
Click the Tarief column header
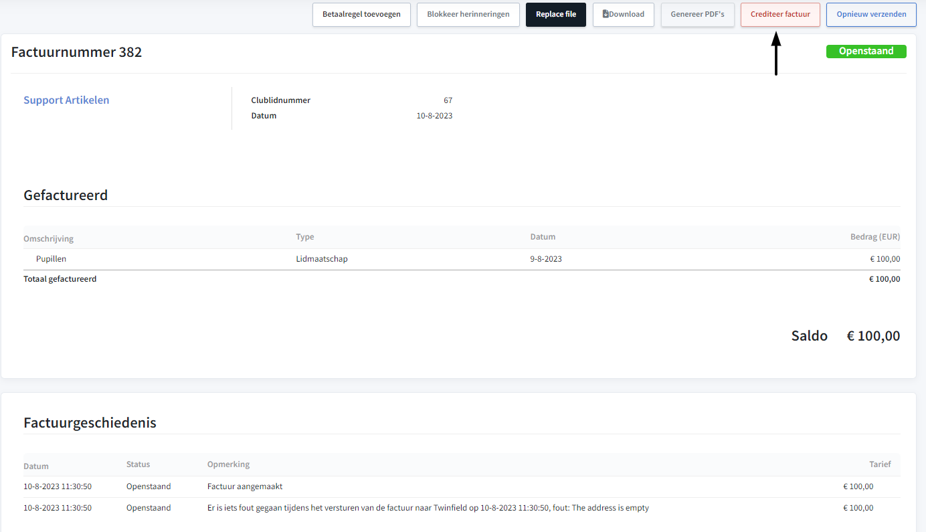(880, 464)
